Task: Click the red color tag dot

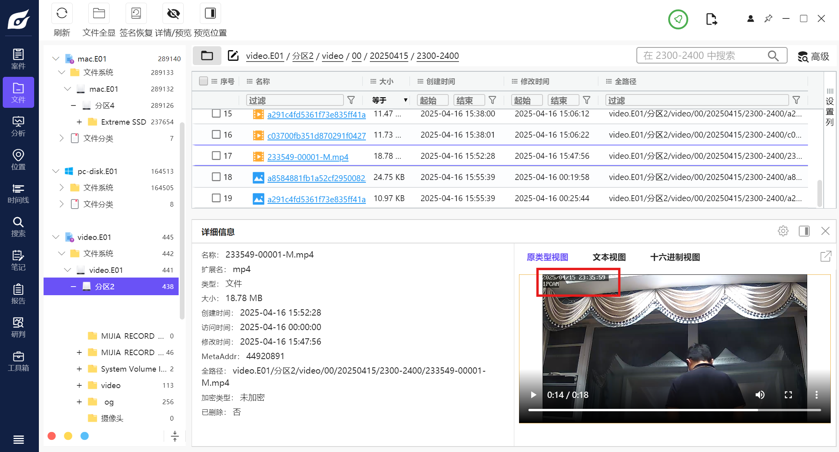Action: tap(51, 436)
